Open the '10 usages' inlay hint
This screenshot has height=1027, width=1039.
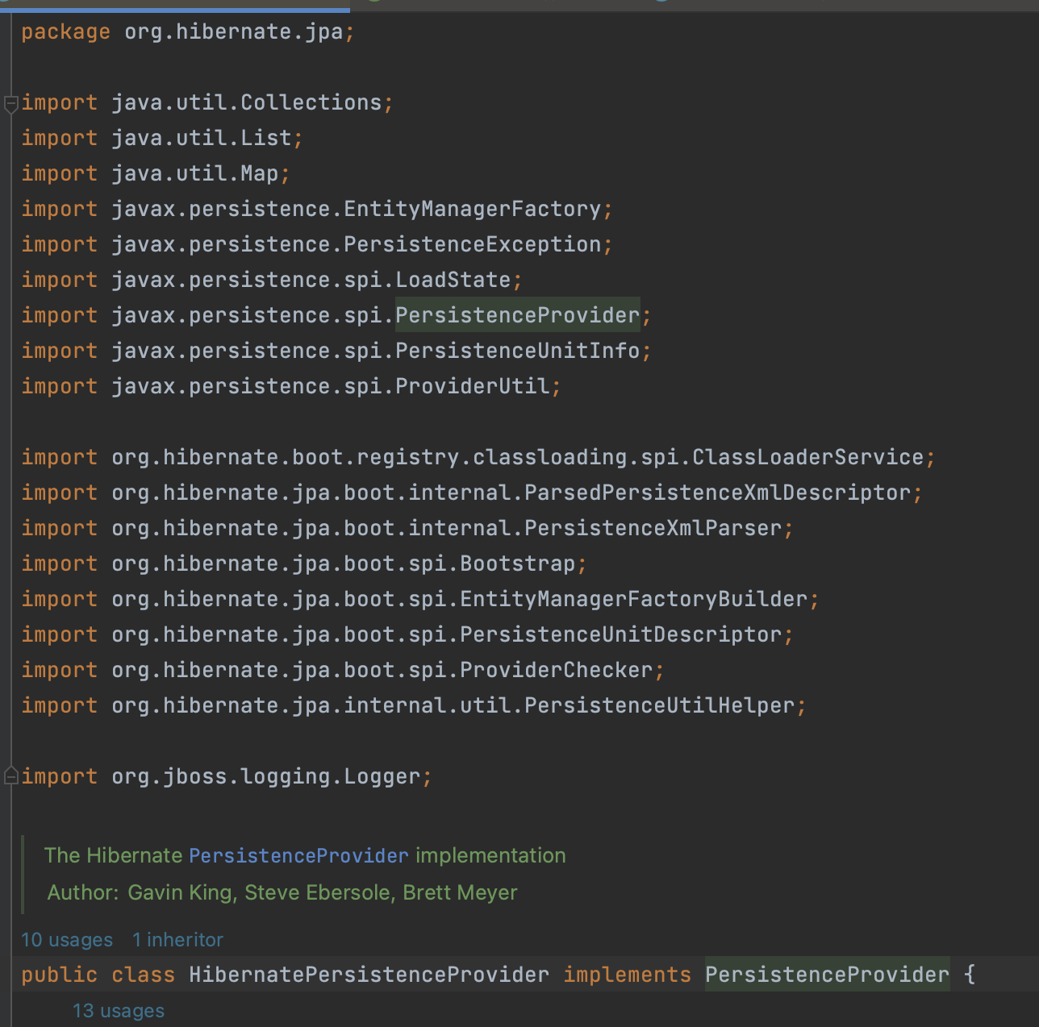(x=67, y=940)
